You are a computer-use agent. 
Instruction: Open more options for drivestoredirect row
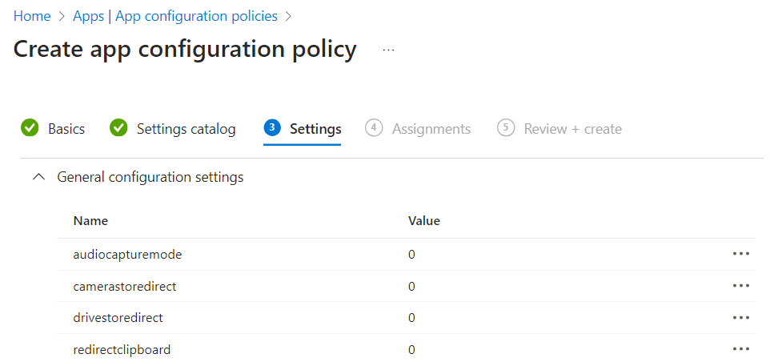[x=740, y=318]
